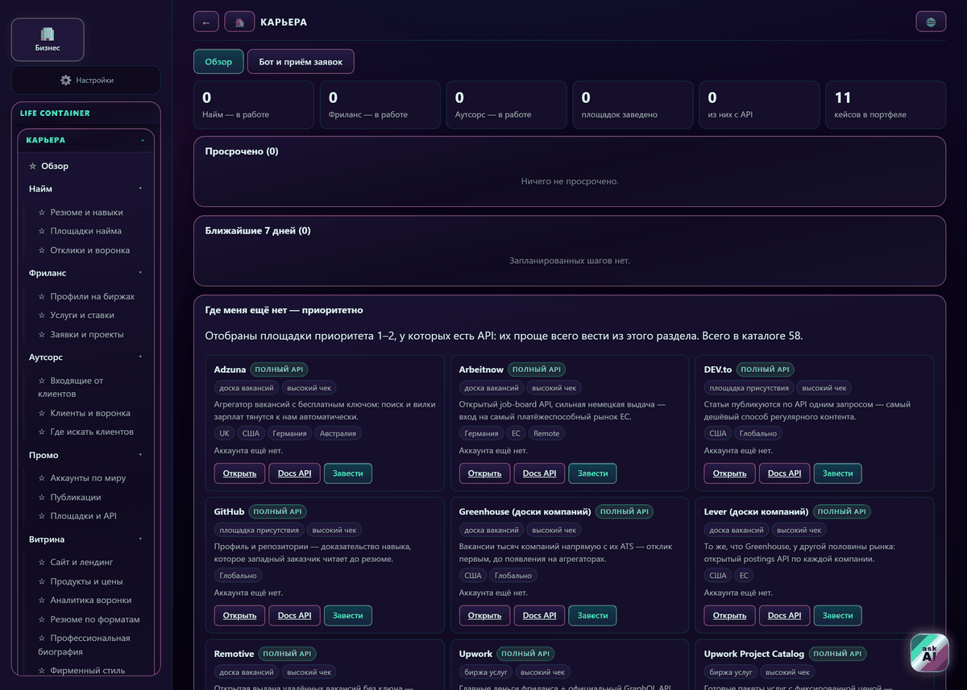Click the Remotive card title

(234, 654)
